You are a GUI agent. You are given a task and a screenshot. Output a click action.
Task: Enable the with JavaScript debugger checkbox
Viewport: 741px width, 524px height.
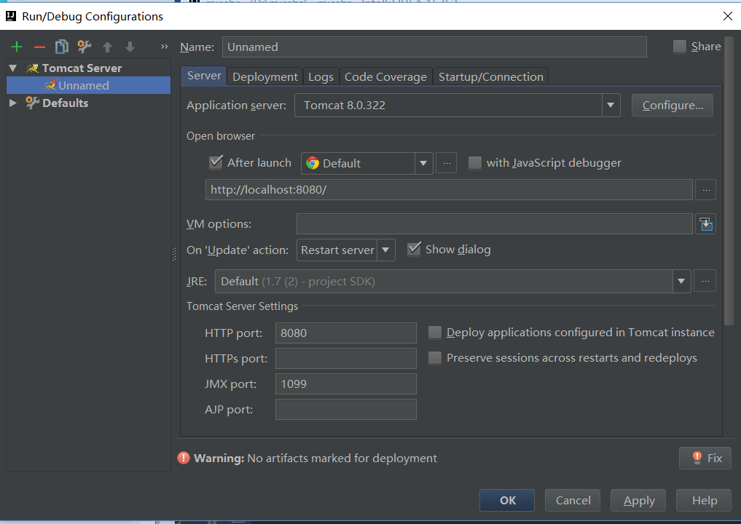[474, 163]
